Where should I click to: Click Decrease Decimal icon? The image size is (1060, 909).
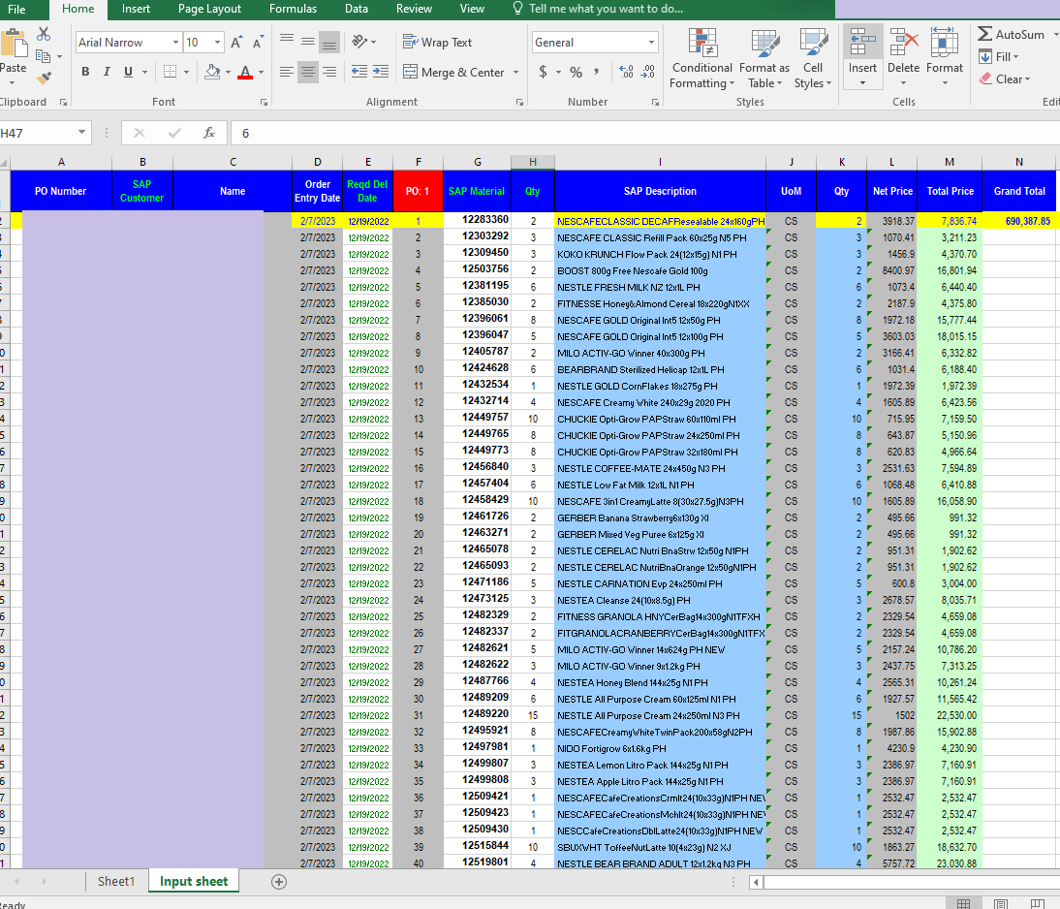pos(647,72)
